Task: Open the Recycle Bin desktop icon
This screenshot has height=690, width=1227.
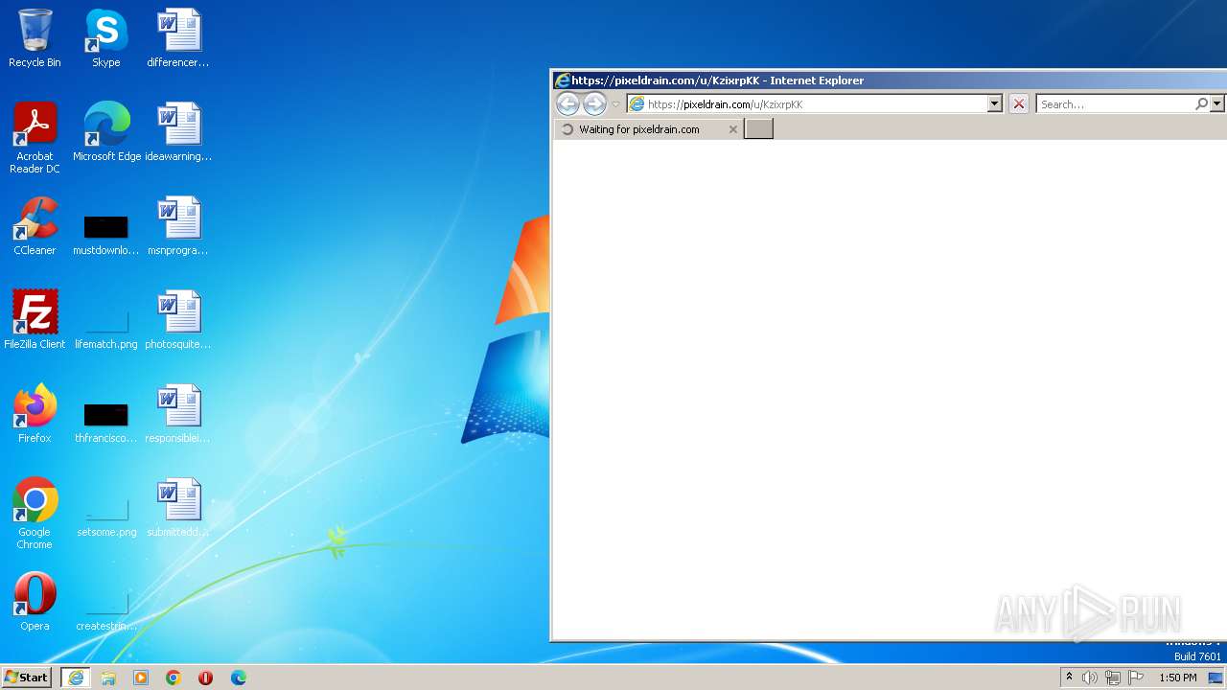Action: click(x=35, y=38)
